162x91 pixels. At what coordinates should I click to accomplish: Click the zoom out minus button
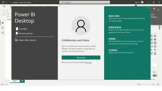coord(134,84)
